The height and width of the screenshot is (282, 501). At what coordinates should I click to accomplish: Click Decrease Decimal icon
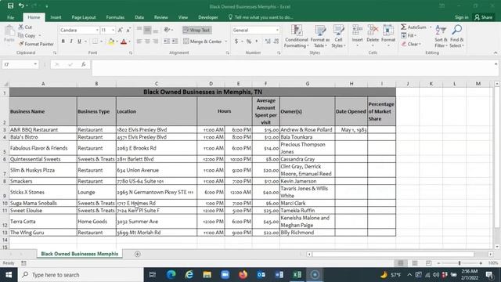pos(276,42)
